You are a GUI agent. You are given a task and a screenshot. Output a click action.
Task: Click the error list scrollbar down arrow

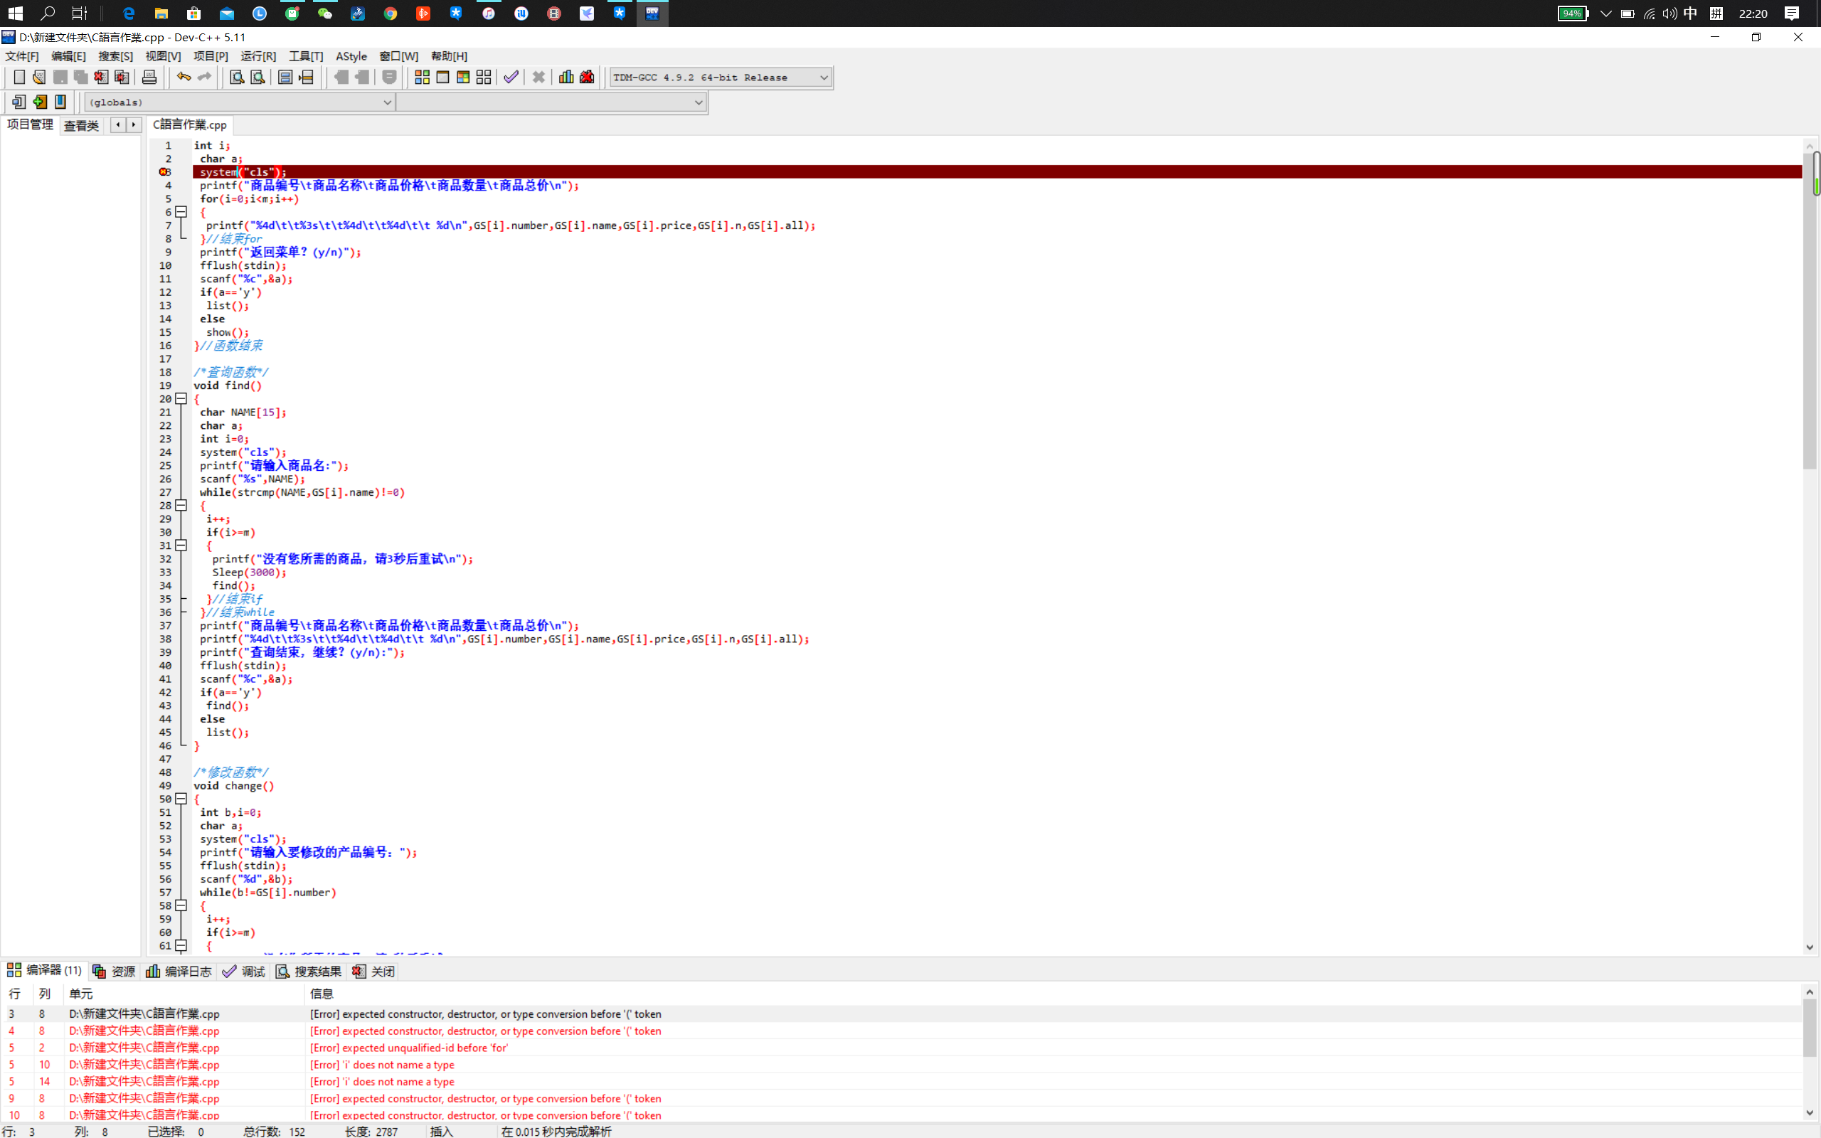point(1810,1113)
